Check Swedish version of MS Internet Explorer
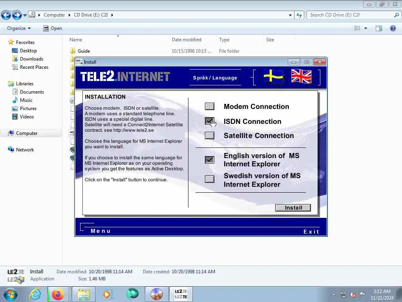 [210, 179]
